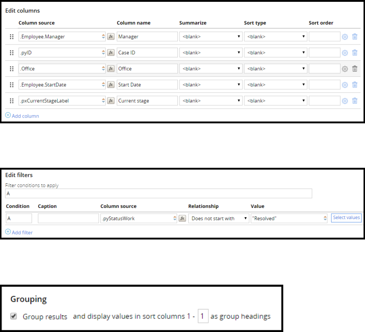Click the filter Caption input field
Viewport: 365px width, 332px height.
(67, 218)
